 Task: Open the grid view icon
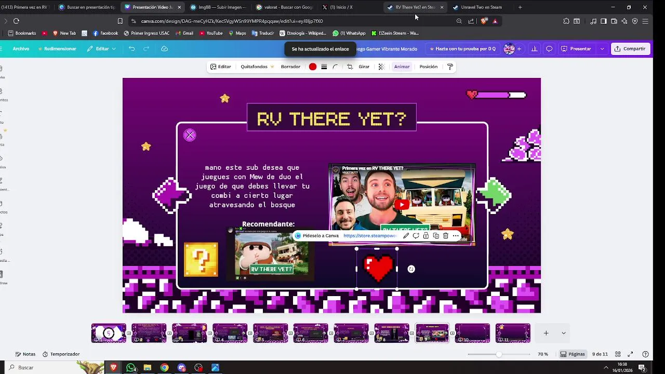click(618, 354)
